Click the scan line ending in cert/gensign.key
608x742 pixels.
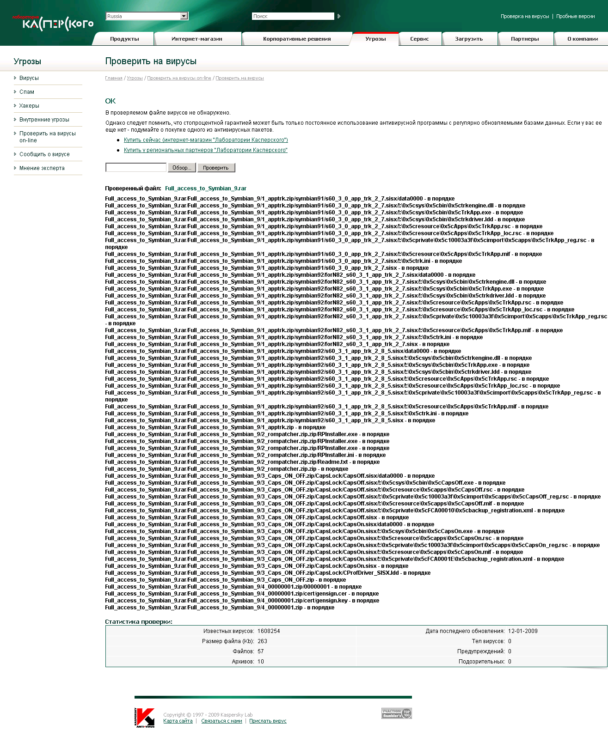(242, 601)
